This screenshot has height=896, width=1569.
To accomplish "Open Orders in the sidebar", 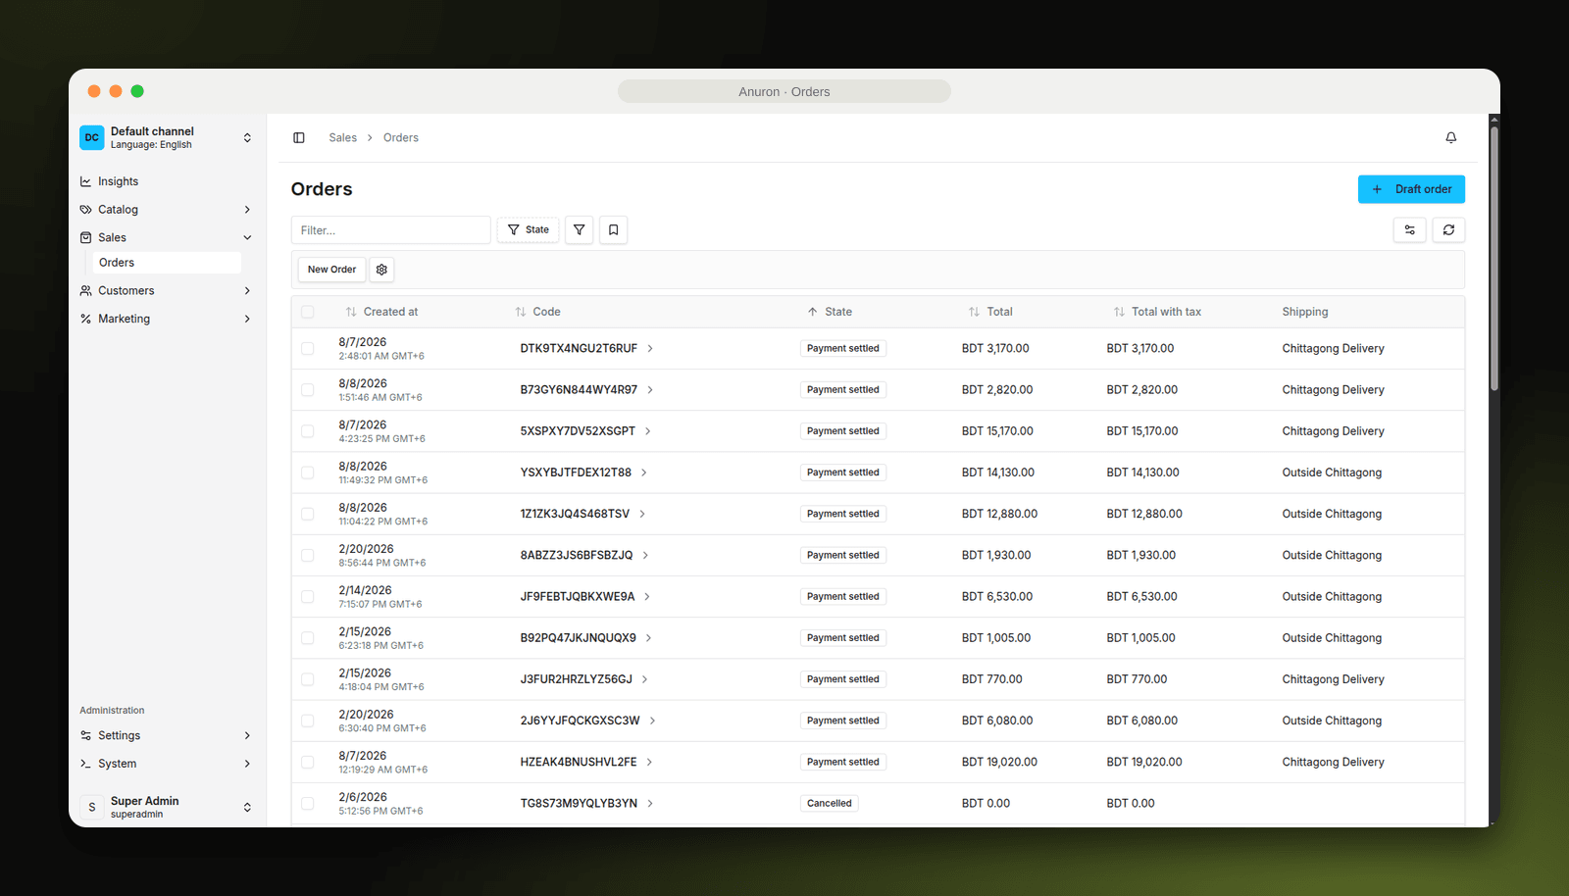I will pyautogui.click(x=167, y=263).
